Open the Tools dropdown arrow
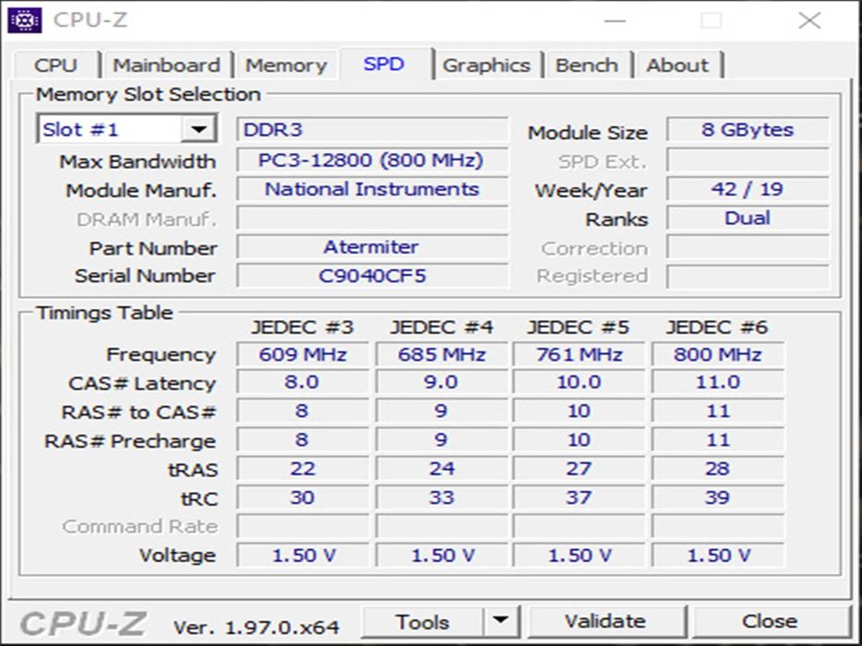Viewport: 862px width, 646px height. 501,621
